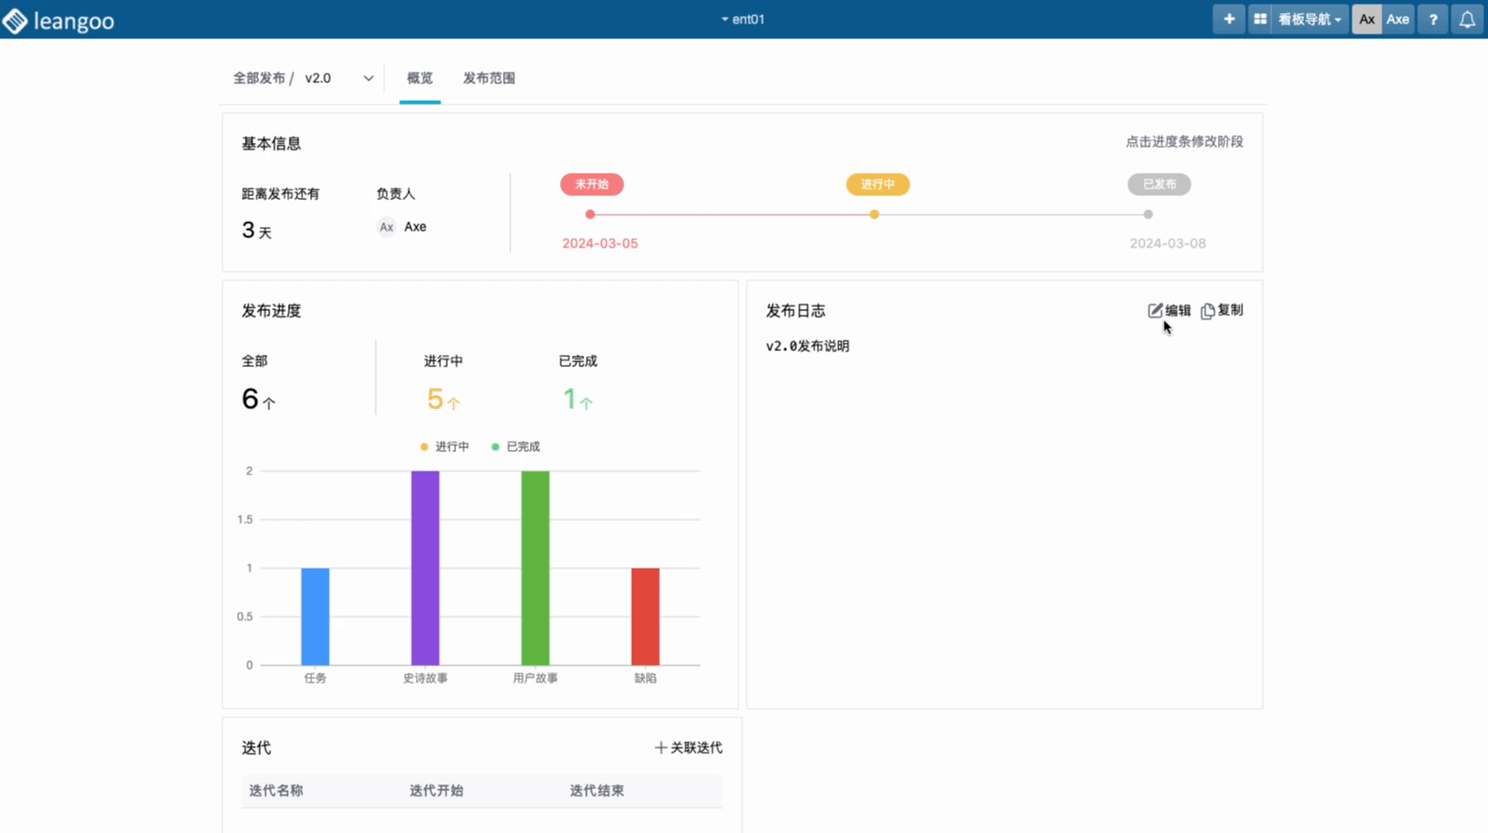Click the edit release log pencil icon
The image size is (1488, 833).
1156,310
